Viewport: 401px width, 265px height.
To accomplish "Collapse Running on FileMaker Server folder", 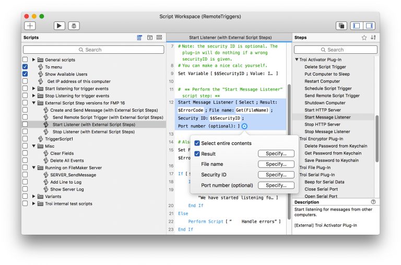I will pyautogui.click(x=33, y=167).
